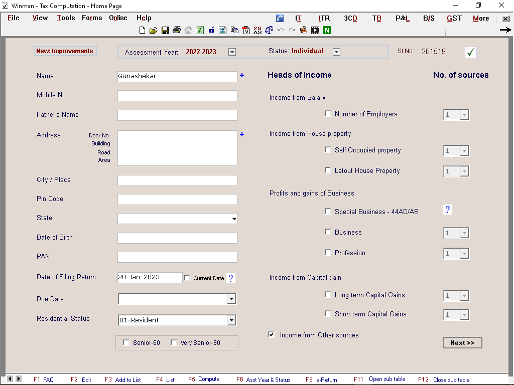Click the new file icon in toolbar
The height and width of the screenshot is (385, 514).
pyautogui.click(x=143, y=30)
